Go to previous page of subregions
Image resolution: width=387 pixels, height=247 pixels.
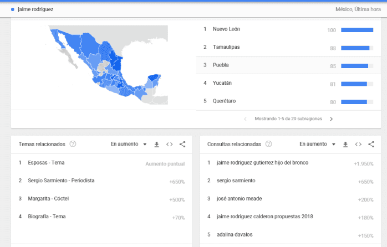(245, 119)
